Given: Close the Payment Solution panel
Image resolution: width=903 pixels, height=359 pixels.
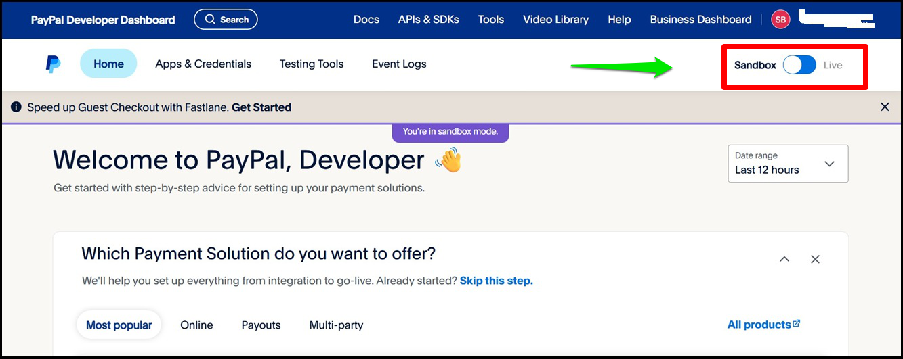Looking at the screenshot, I should 815,259.
